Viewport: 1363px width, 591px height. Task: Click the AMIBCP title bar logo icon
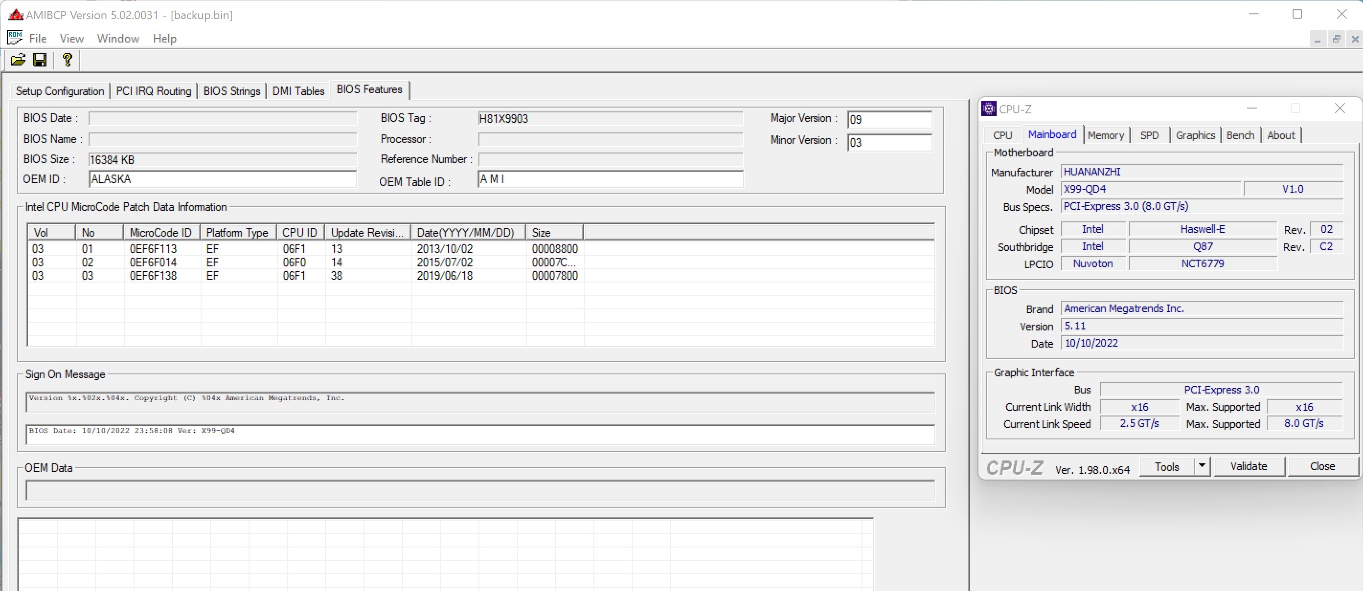click(16, 15)
